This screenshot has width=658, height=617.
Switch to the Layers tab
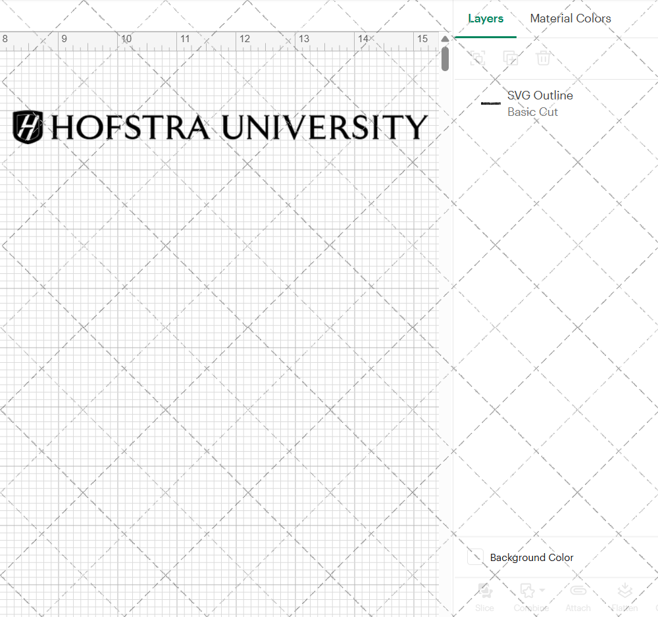[x=486, y=18]
